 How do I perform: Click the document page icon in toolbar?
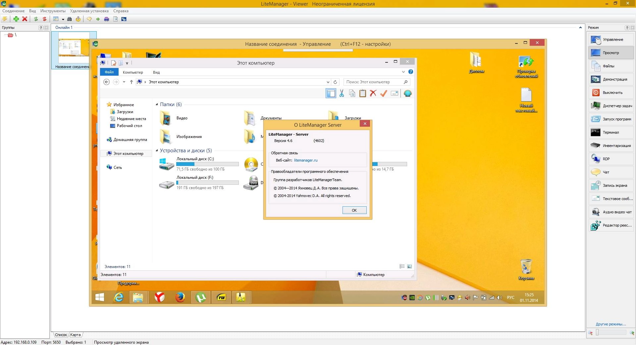[116, 19]
